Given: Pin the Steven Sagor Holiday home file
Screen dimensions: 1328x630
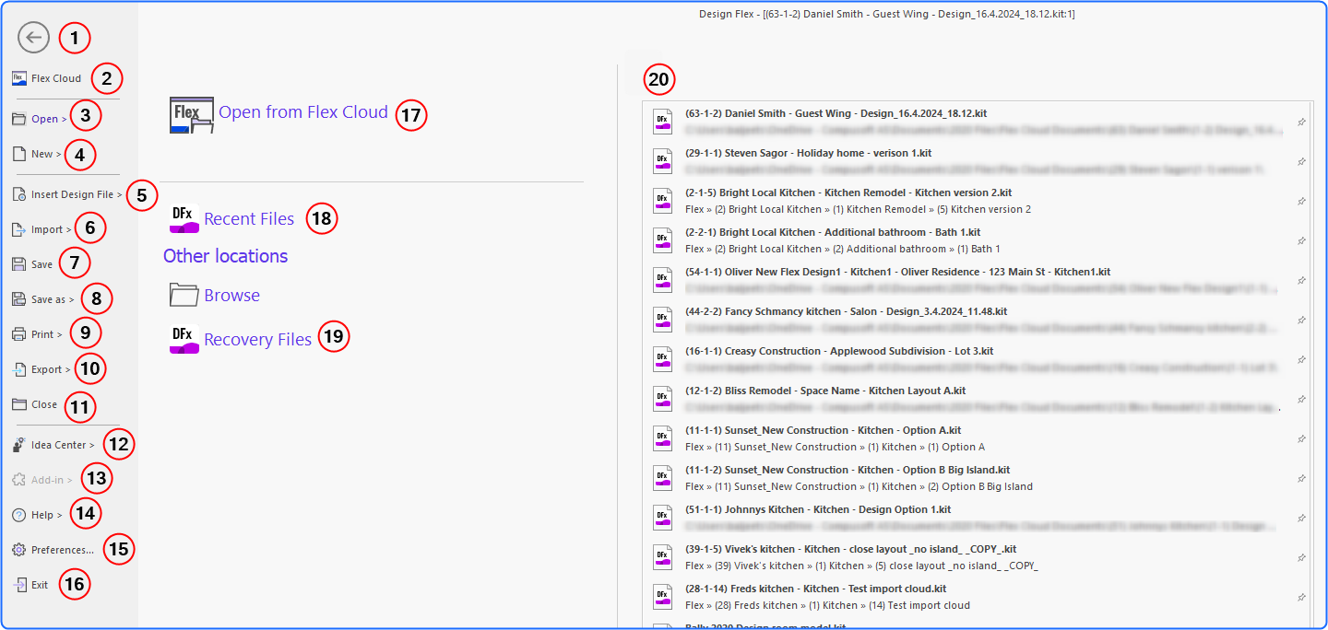Looking at the screenshot, I should [1301, 161].
